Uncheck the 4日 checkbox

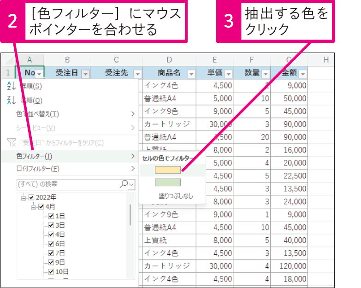(x=51, y=235)
